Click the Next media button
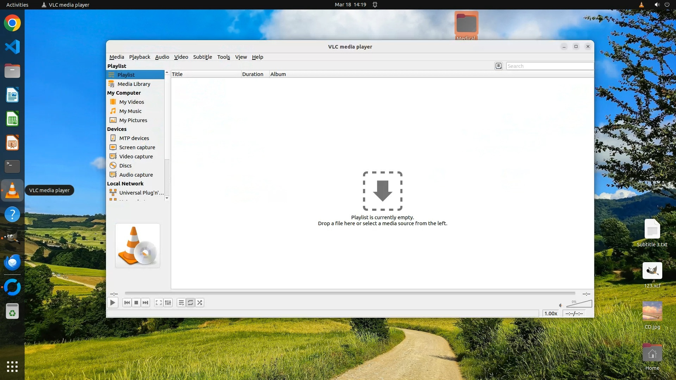676x380 pixels. pos(145,303)
